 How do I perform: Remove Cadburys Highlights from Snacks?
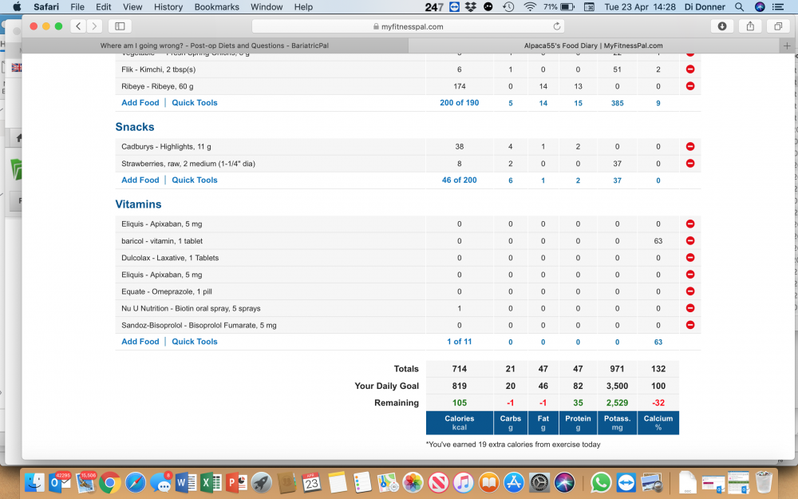click(x=690, y=146)
